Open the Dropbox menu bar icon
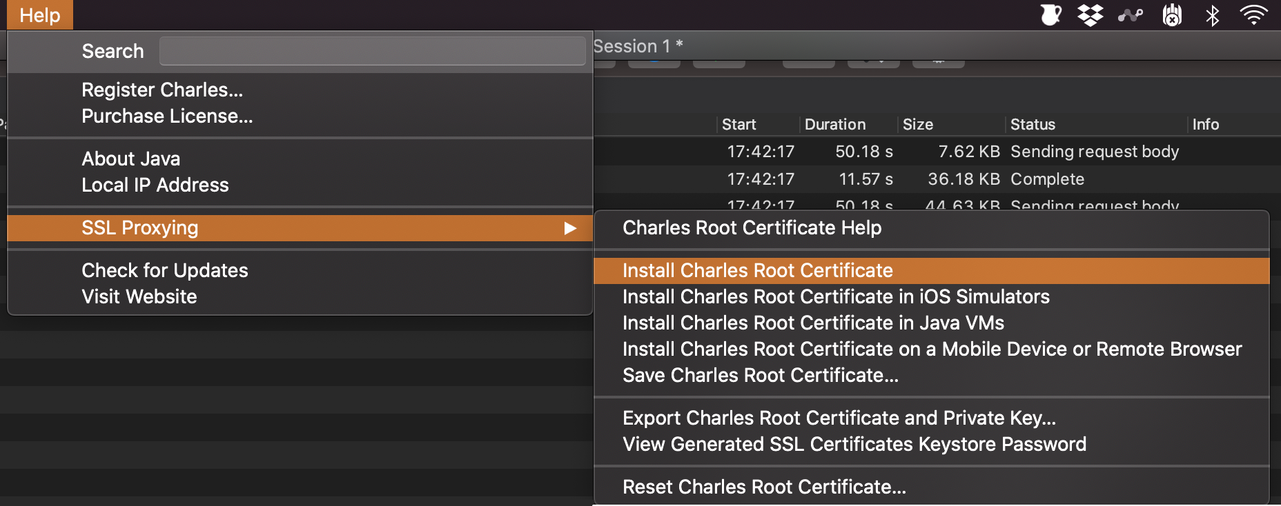 coord(1091,14)
